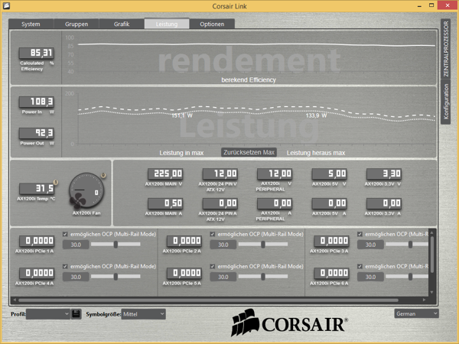Click the 30.0 OCP value field for PCIe 4 A
459x344 pixels.
(x=76, y=277)
